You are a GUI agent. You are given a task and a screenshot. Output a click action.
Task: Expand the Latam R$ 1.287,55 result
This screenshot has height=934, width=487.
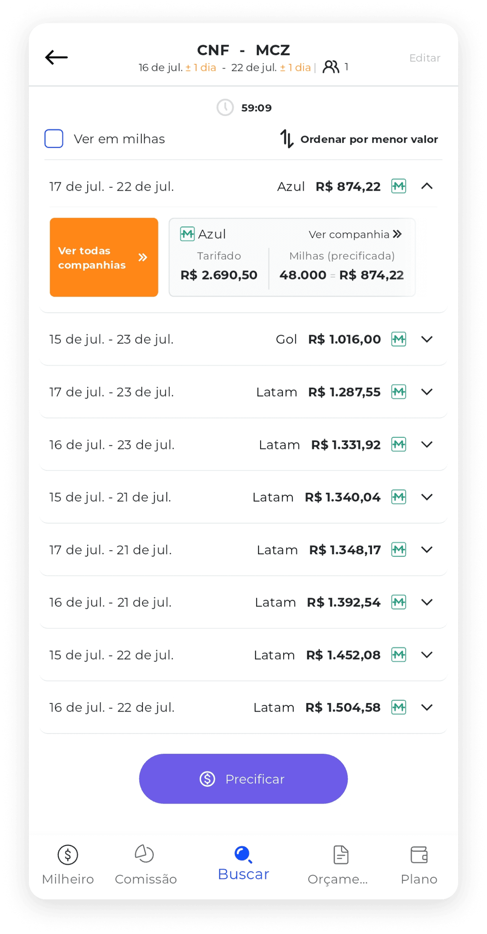pos(427,392)
